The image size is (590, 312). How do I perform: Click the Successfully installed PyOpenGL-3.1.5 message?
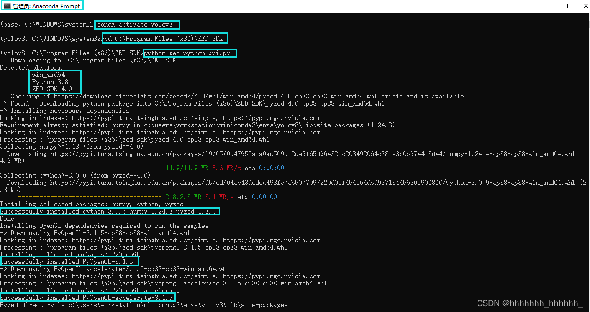tap(69, 262)
